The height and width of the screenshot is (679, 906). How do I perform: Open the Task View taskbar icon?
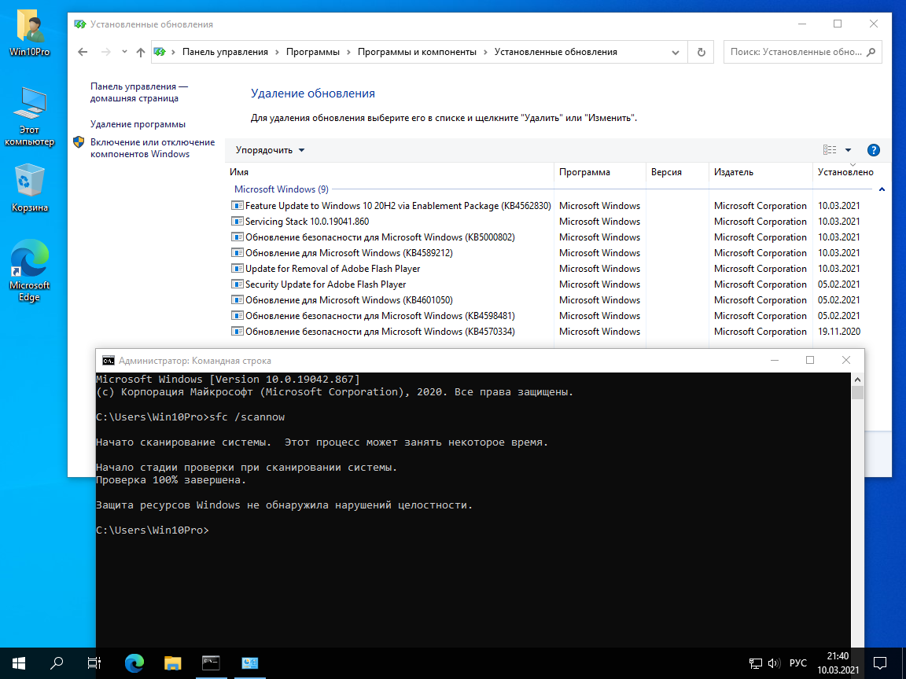[x=94, y=662]
